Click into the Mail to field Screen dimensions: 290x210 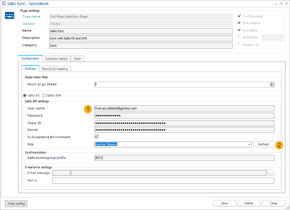pos(163,181)
